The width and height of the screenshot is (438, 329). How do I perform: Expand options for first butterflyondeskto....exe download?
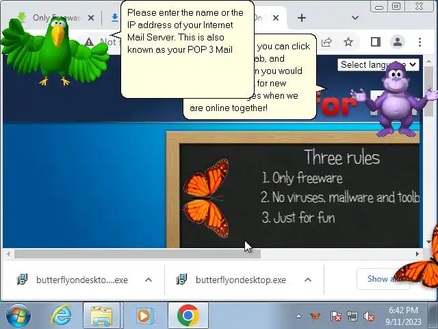pyautogui.click(x=149, y=280)
